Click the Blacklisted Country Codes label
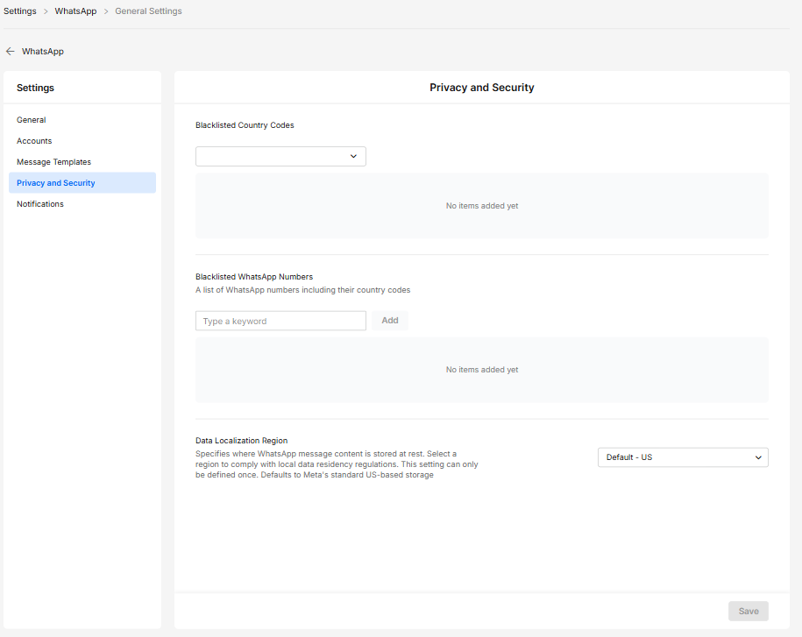 click(x=245, y=125)
